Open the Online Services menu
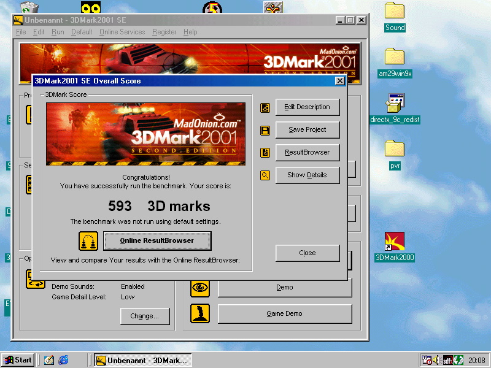 (122, 32)
